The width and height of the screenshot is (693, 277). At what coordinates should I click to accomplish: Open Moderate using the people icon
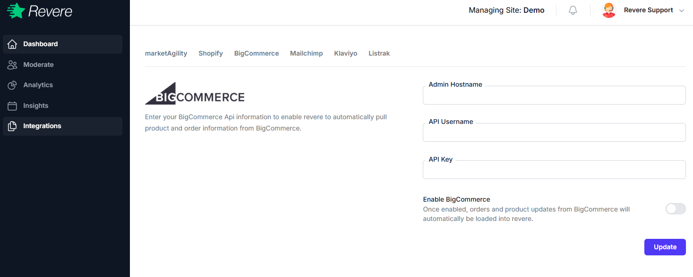click(12, 65)
